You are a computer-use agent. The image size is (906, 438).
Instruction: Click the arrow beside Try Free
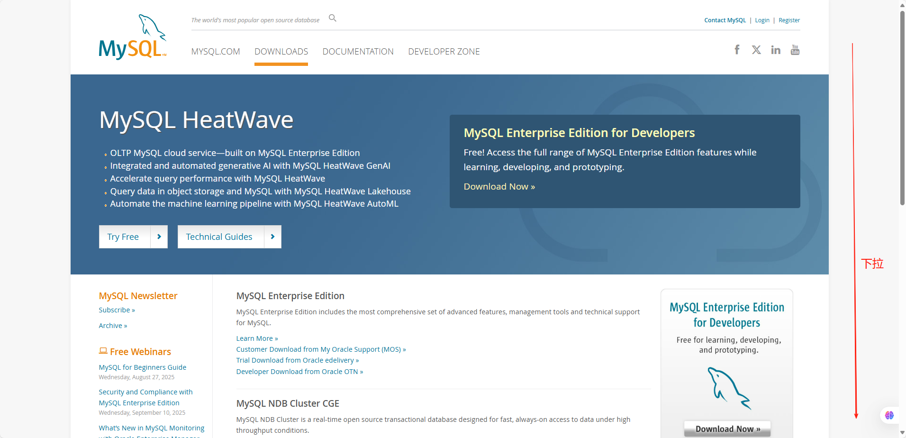coord(159,237)
